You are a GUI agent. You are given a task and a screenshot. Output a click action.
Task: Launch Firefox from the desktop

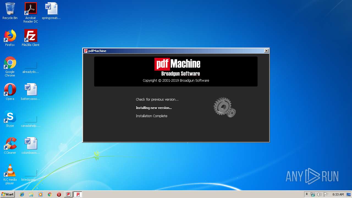[x=10, y=38]
